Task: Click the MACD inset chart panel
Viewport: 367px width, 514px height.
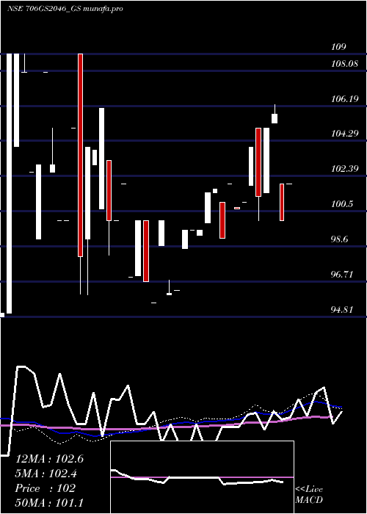Action: (x=202, y=477)
